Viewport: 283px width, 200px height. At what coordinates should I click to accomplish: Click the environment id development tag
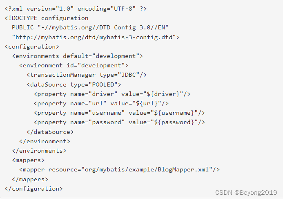pos(74,65)
